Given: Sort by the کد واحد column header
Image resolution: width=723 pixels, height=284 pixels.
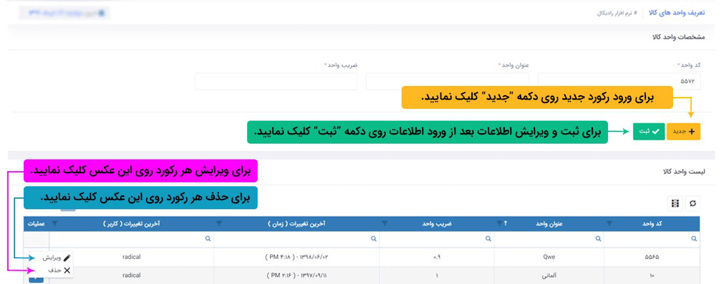Looking at the screenshot, I should (x=653, y=223).
